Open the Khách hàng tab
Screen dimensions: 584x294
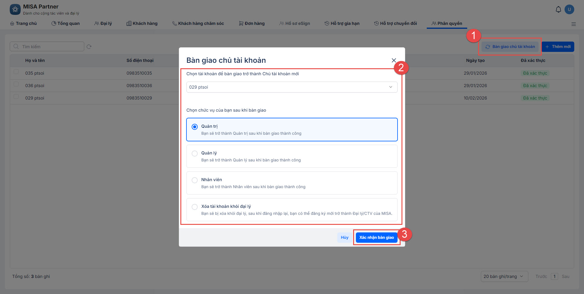click(x=142, y=23)
